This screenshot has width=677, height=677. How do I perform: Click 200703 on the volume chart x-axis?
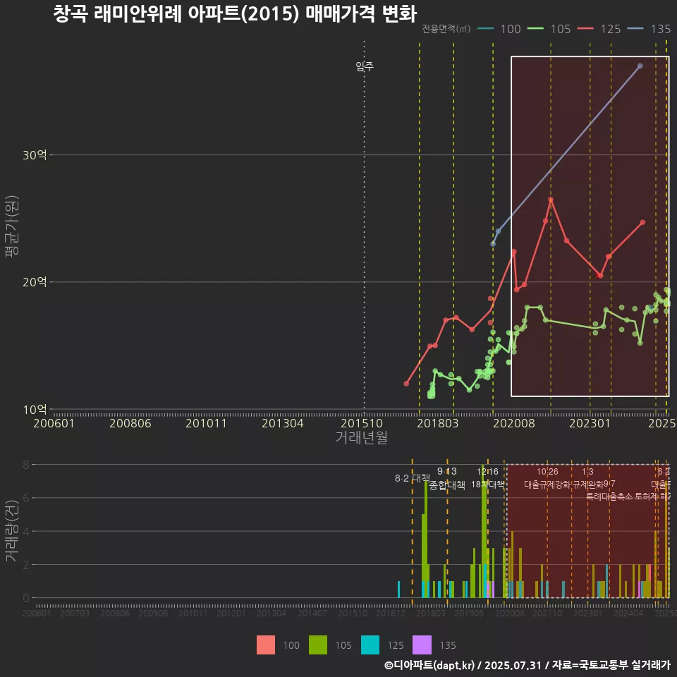(75, 613)
